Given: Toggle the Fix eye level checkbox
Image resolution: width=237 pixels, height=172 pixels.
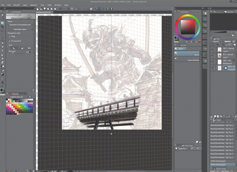Looking at the screenshot, I should [x=10, y=41].
